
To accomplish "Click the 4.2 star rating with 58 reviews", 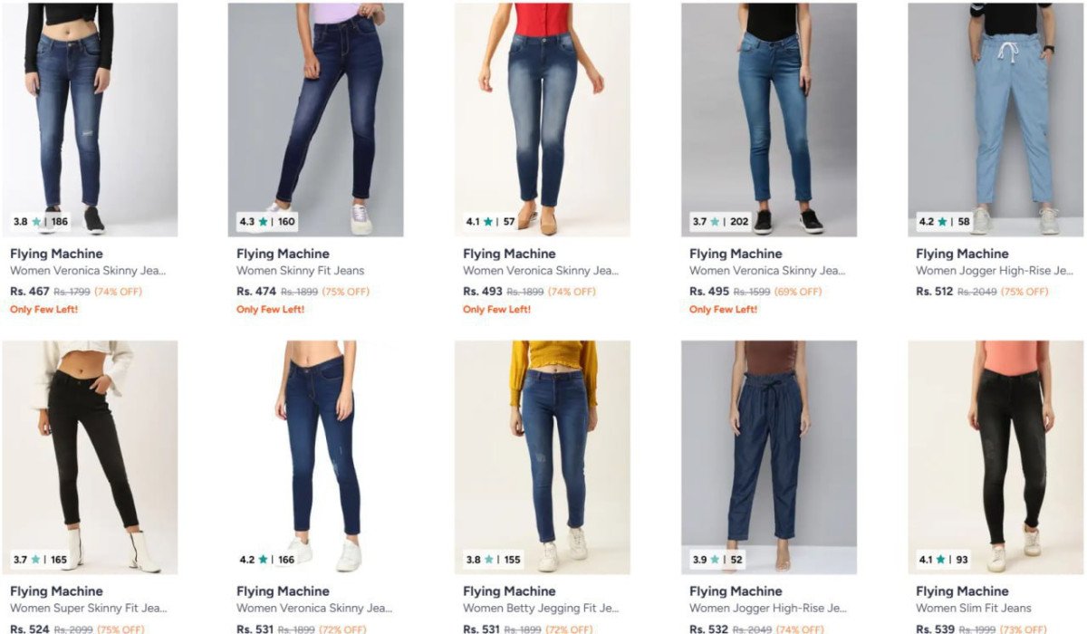I will click(944, 221).
